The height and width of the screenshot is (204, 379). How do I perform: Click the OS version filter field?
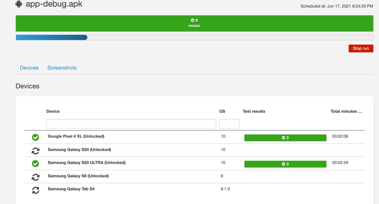(x=229, y=124)
